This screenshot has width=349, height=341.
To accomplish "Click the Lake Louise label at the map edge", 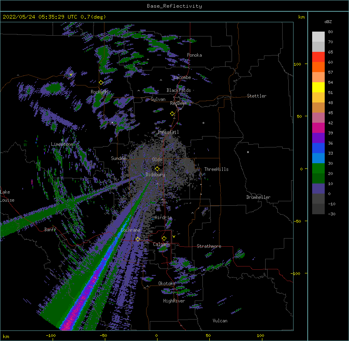I will click(x=7, y=196).
